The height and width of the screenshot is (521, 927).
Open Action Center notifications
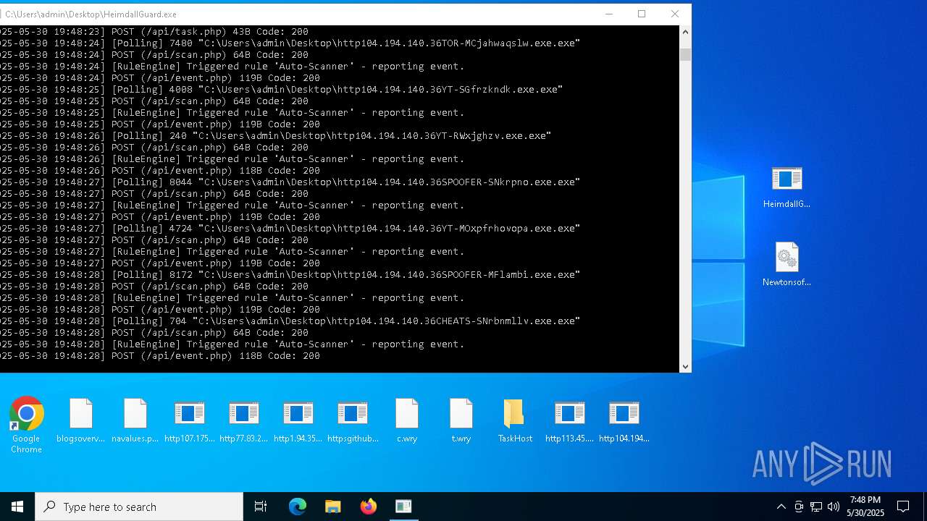(x=903, y=507)
